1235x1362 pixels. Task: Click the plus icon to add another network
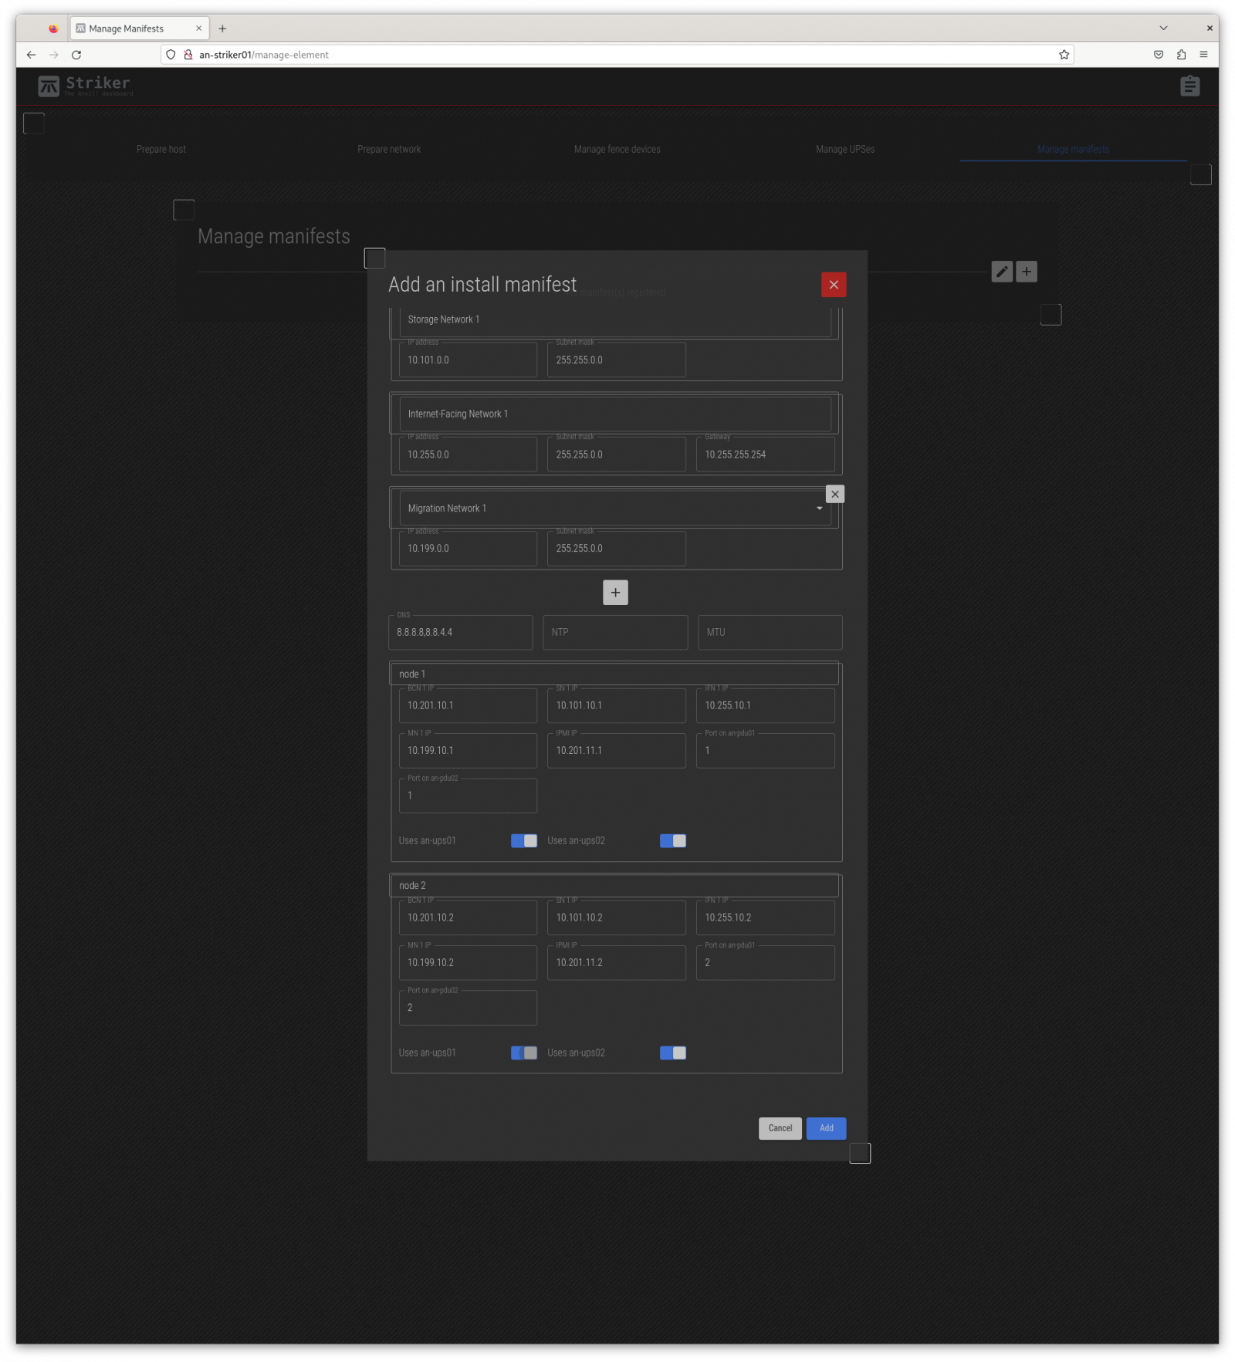pos(614,593)
